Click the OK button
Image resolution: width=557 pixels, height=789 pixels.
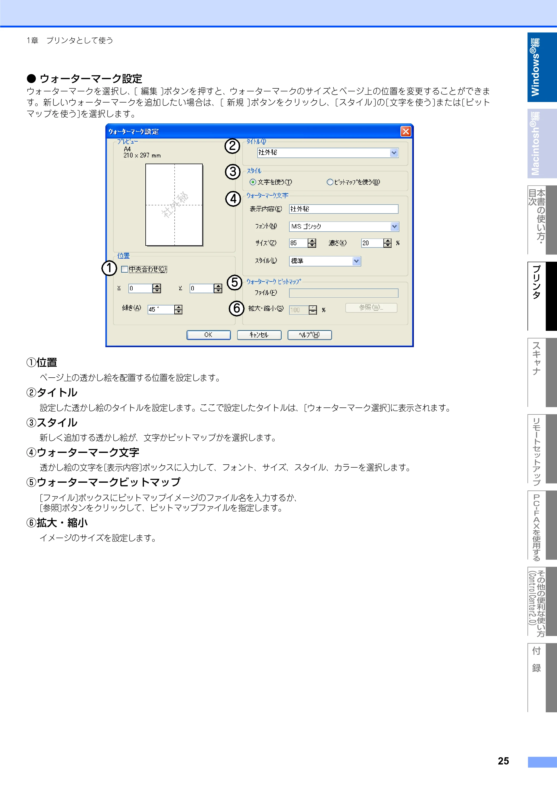coord(208,335)
